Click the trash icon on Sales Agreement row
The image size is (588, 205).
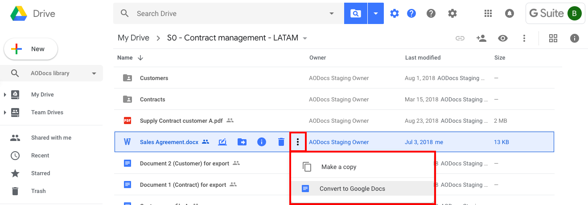pyautogui.click(x=281, y=142)
